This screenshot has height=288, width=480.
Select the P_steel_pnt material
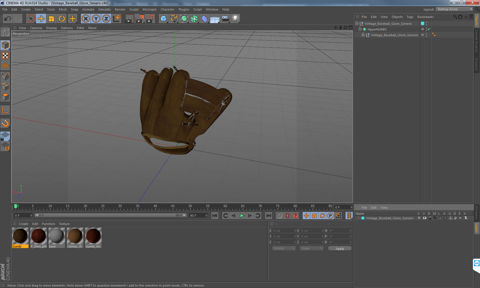coord(39,238)
